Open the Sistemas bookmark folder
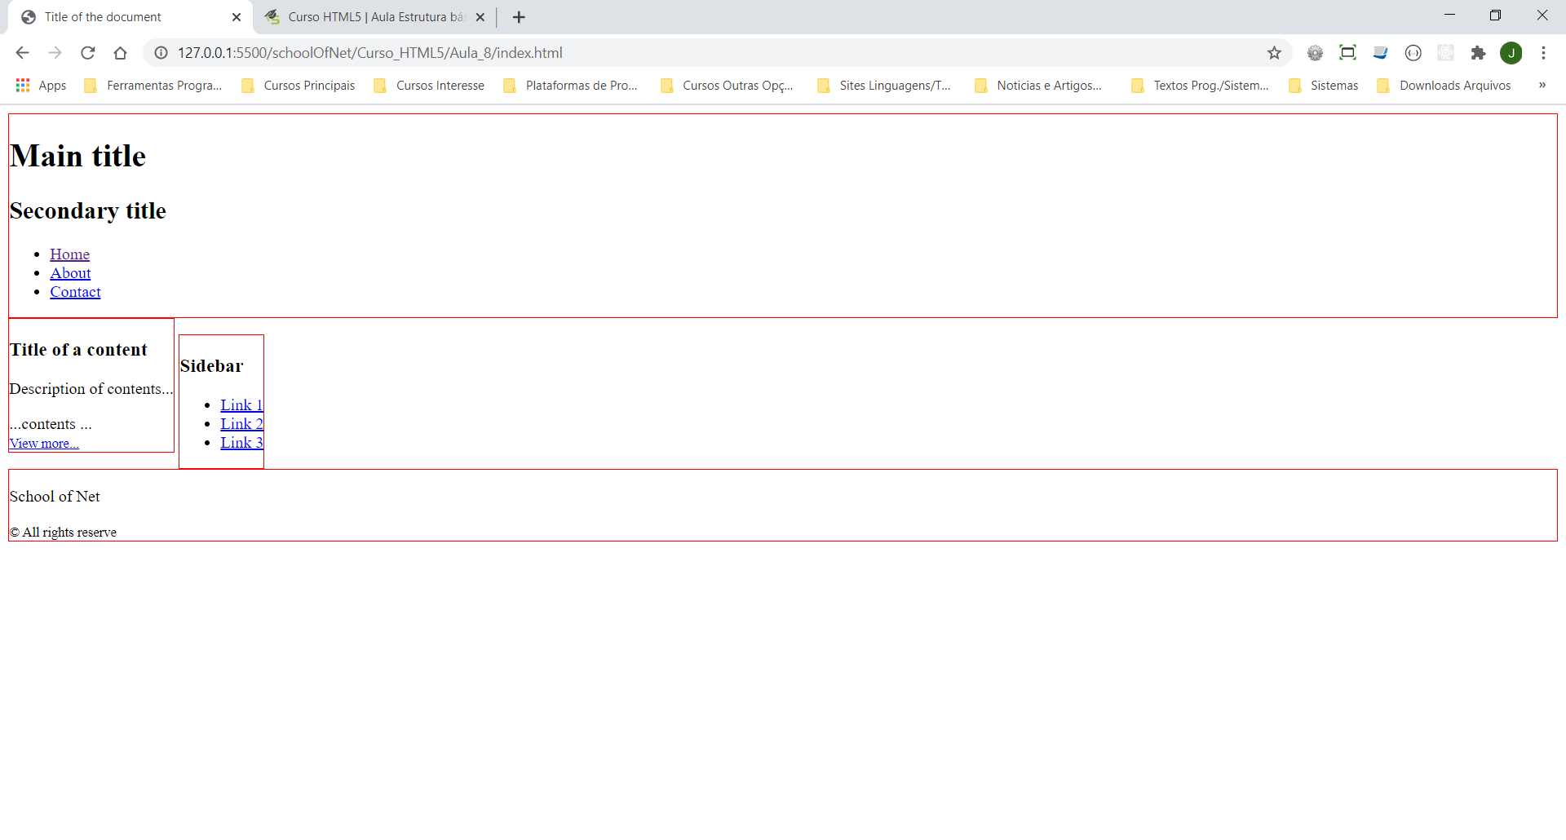The height and width of the screenshot is (840, 1566). pos(1324,86)
